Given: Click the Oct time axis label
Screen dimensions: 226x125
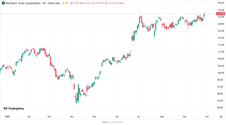Looking at the screenshot, I should point(207,117).
